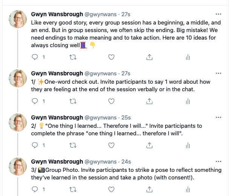View analytics for the first tweet
The image size is (230, 196).
coord(188,57)
